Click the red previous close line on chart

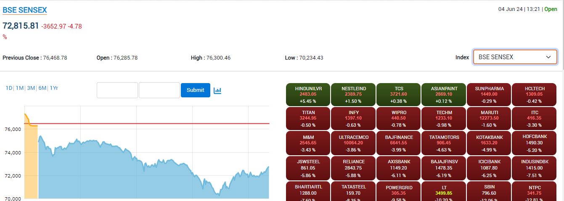pos(168,124)
